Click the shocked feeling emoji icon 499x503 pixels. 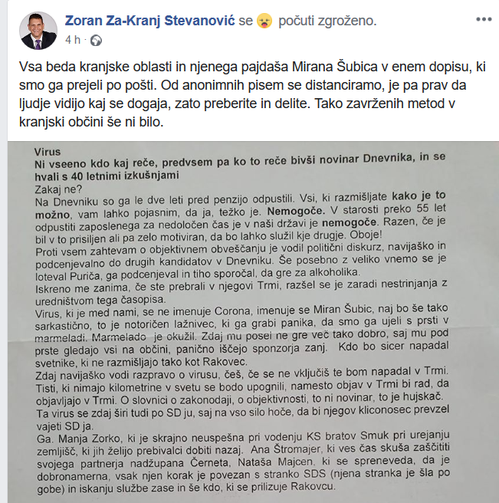click(x=264, y=21)
